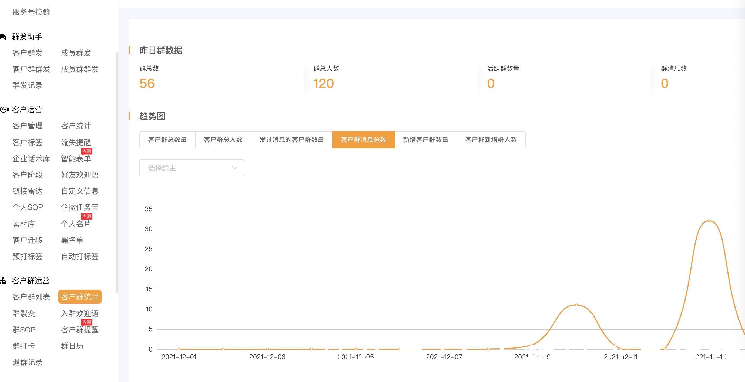Screen dimensions: 745x382
Task: Click the 2021-12-03 axis label
Action: point(267,357)
